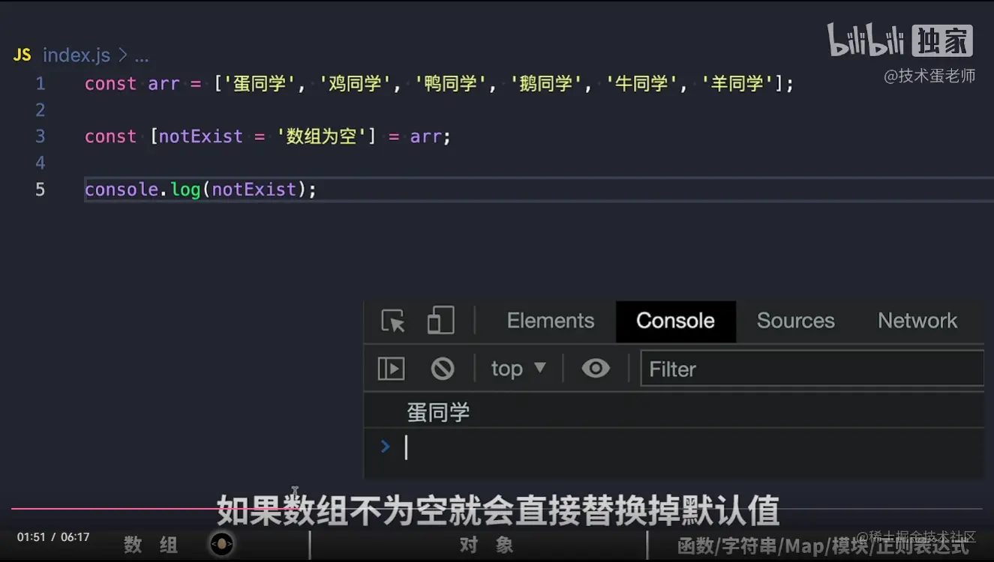
Task: Show the console sidebar panel
Action: coord(390,368)
